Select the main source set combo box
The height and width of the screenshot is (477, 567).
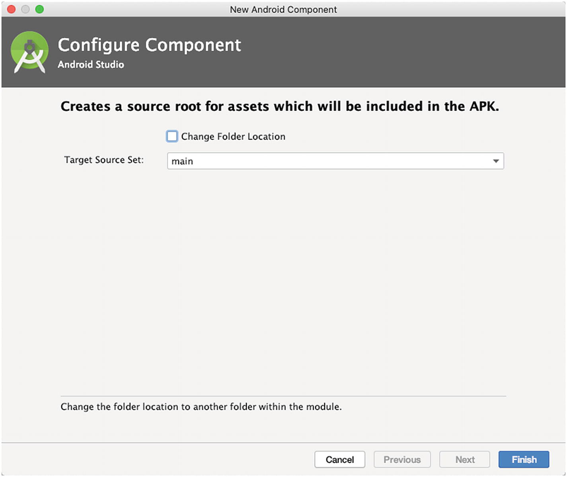(x=335, y=161)
